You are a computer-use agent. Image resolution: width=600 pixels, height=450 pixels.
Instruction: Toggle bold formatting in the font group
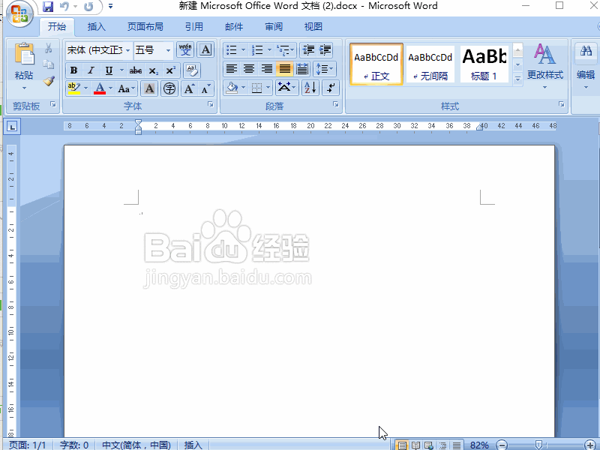73,70
